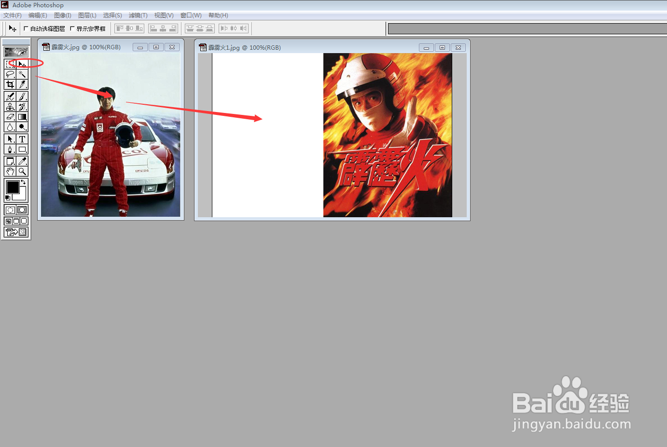Screen dimensions: 667x447
Task: Open the 文件(F) menu
Action: click(13, 15)
